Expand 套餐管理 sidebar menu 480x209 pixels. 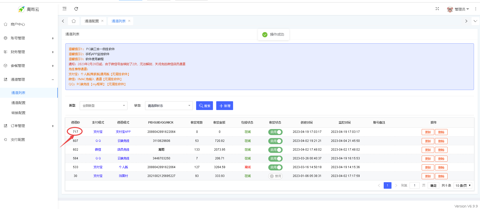[x=29, y=66]
